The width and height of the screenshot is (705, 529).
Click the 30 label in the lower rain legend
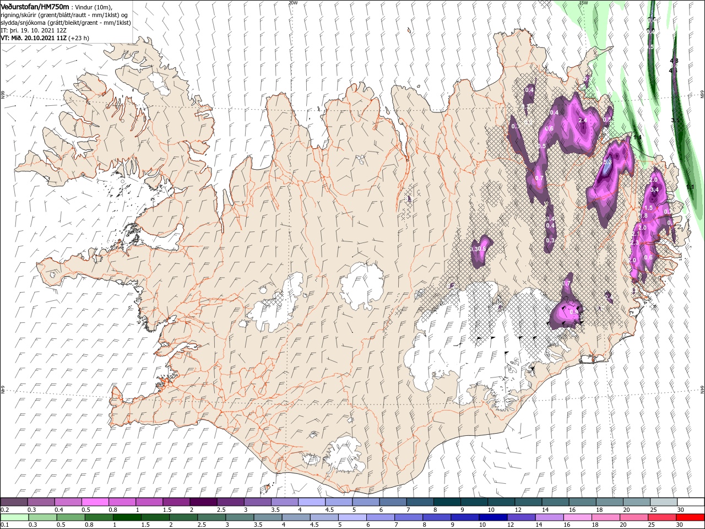pyautogui.click(x=680, y=525)
